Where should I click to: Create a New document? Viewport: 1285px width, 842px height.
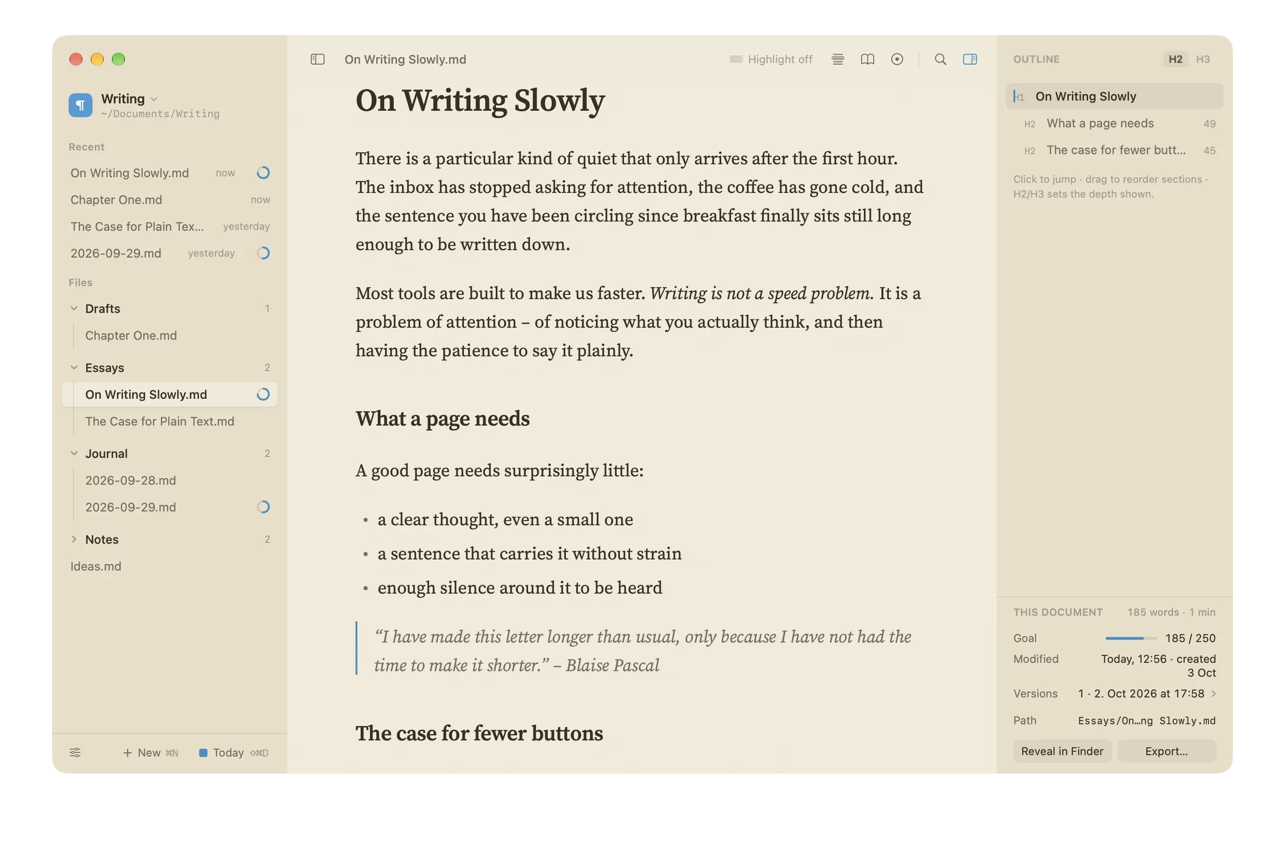point(151,753)
